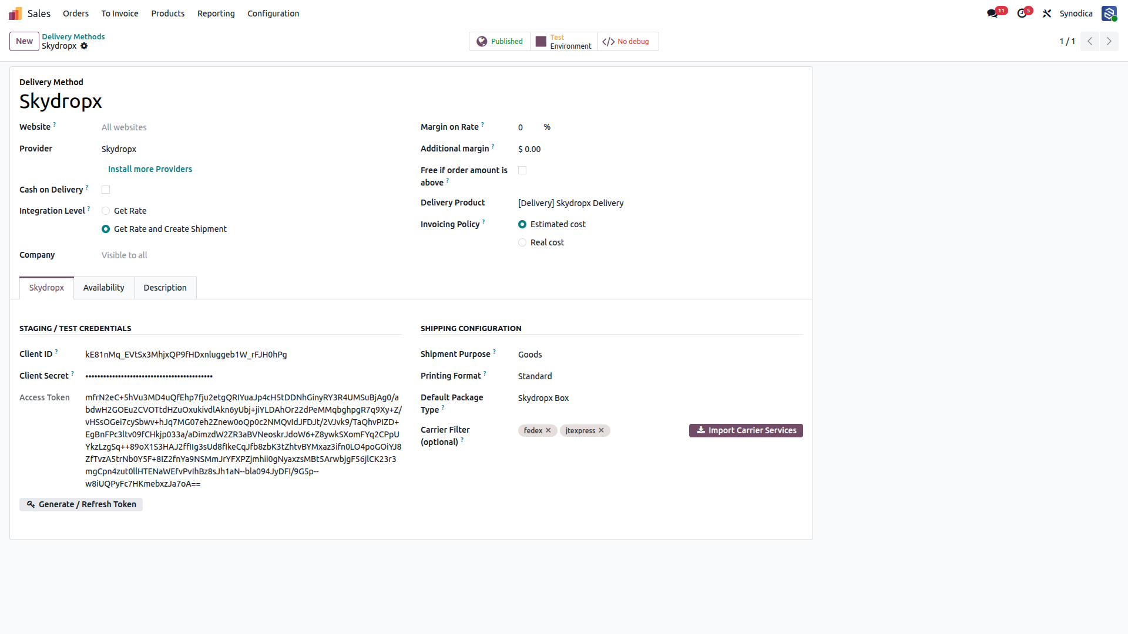
Task: Remove the jtexpress carrier tag
Action: 601,430
